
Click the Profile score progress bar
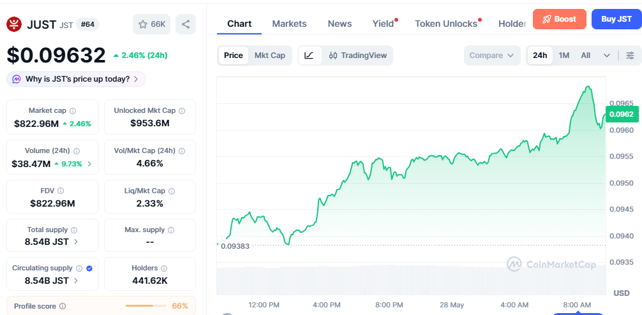click(146, 306)
